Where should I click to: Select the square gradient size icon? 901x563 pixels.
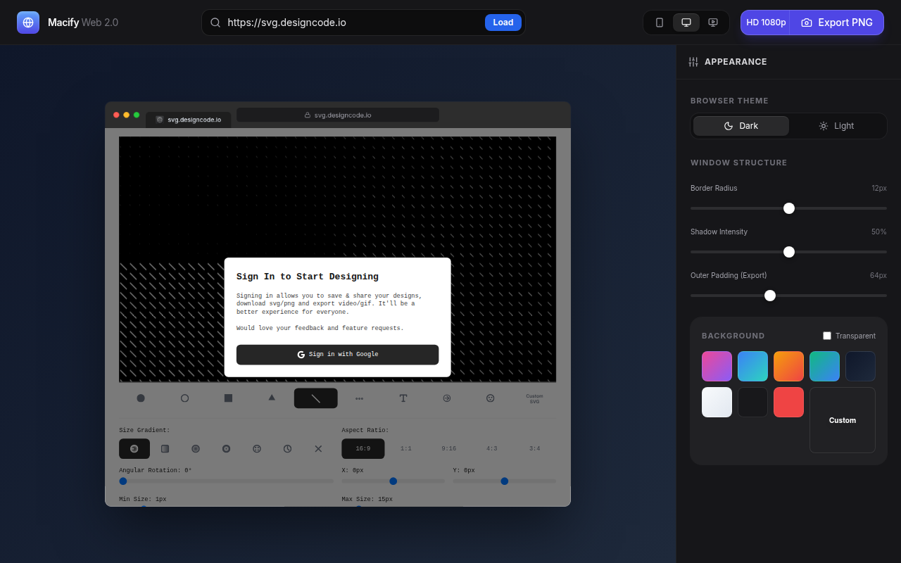pos(165,448)
